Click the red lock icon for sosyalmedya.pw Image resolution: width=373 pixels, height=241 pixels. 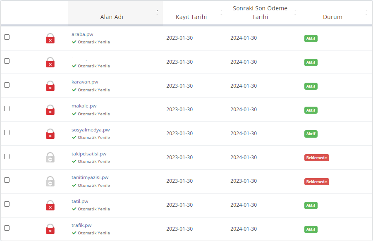[x=50, y=134]
